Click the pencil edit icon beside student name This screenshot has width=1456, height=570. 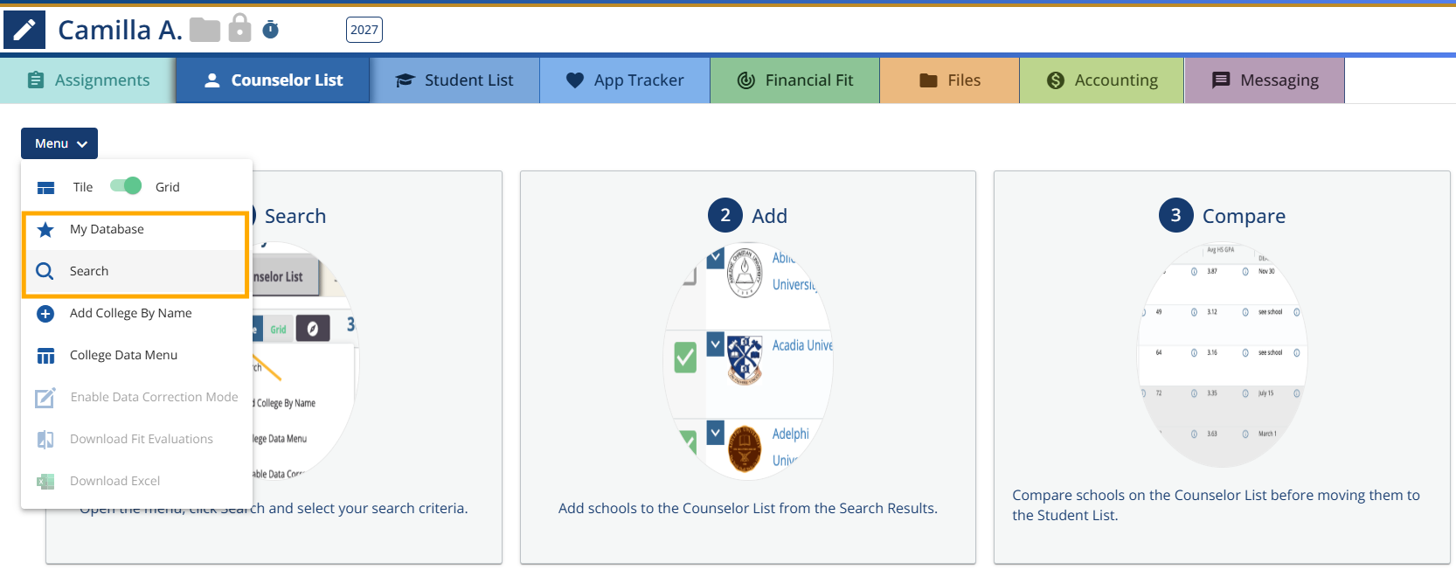[x=24, y=30]
